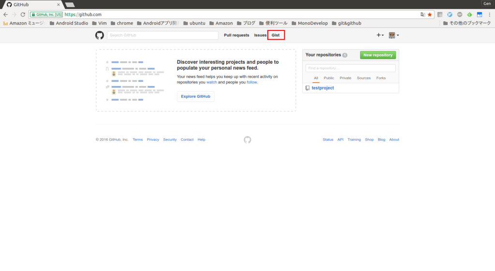Screen dimensions: 495x271
Task: Open Security footer link
Action: [170, 140]
